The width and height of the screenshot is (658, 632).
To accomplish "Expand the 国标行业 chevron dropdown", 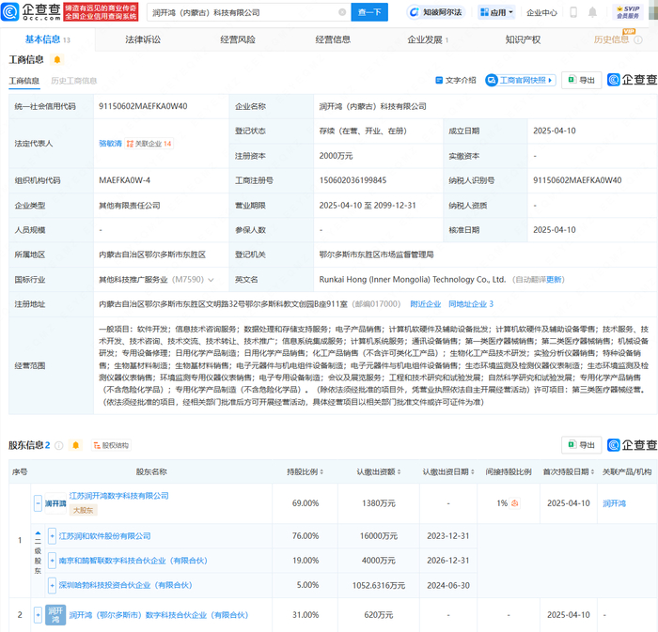I will (x=211, y=280).
